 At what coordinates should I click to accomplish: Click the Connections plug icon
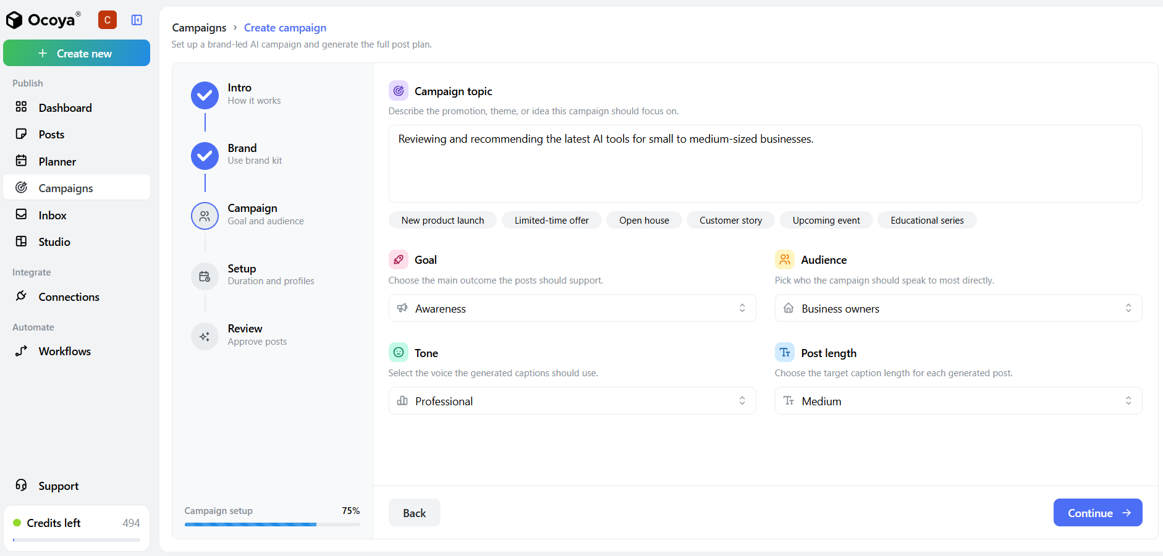click(x=22, y=296)
